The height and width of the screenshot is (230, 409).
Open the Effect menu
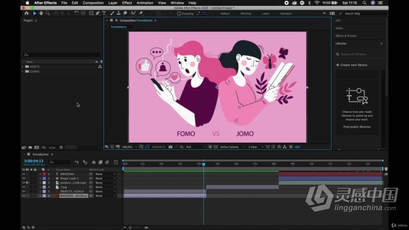coord(127,3)
